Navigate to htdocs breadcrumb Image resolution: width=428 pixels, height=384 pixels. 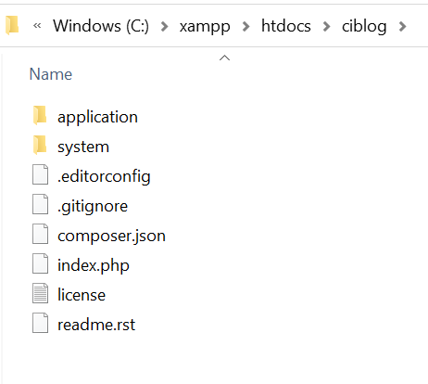286,26
